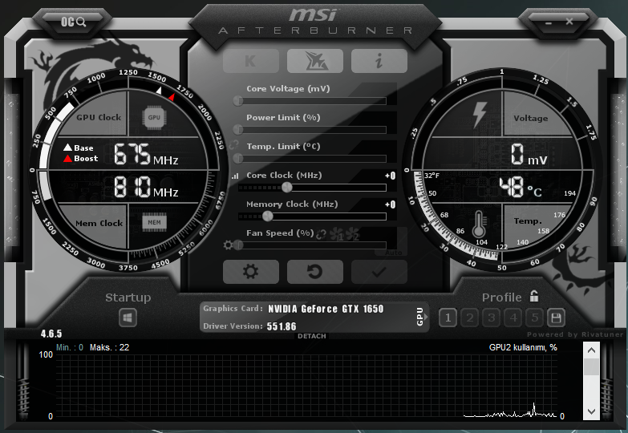Reset settings with the circular arrow button
This screenshot has width=628, height=433.
coord(314,272)
